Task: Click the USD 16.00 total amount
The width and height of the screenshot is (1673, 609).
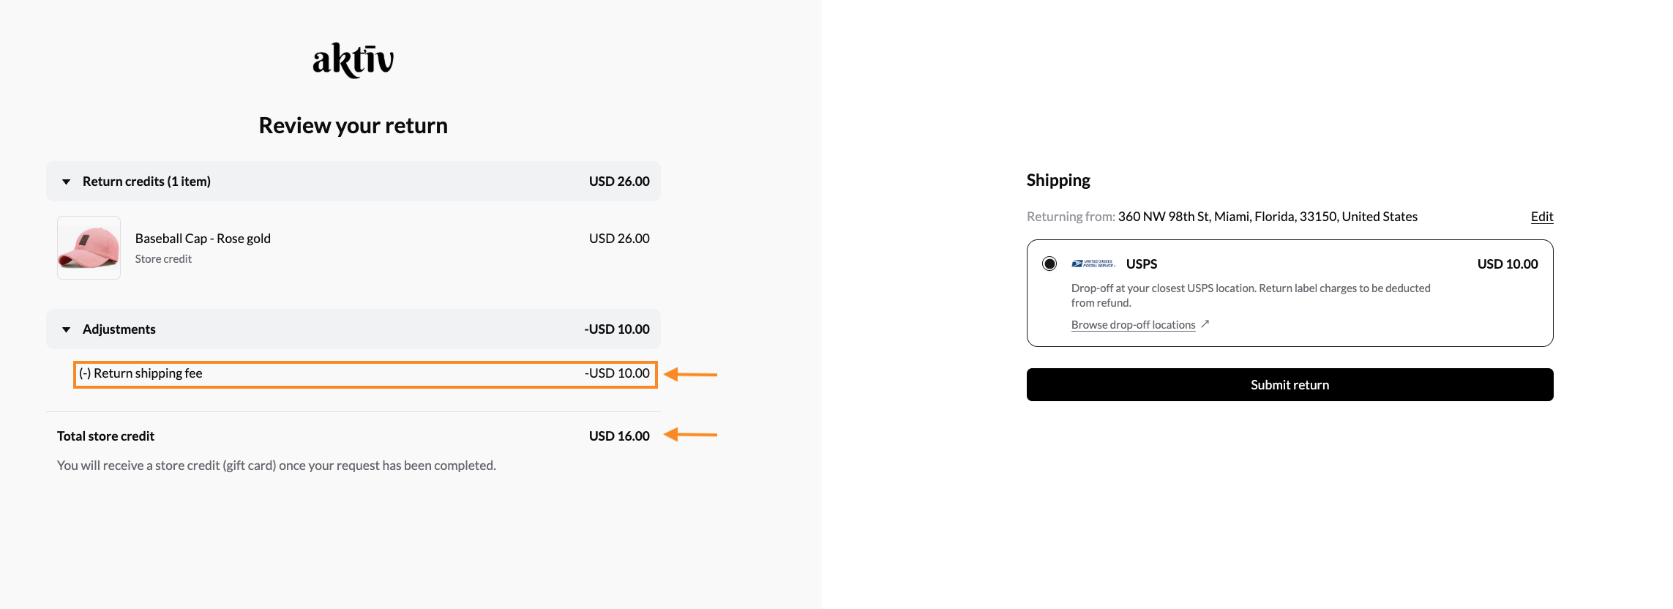Action: tap(619, 436)
